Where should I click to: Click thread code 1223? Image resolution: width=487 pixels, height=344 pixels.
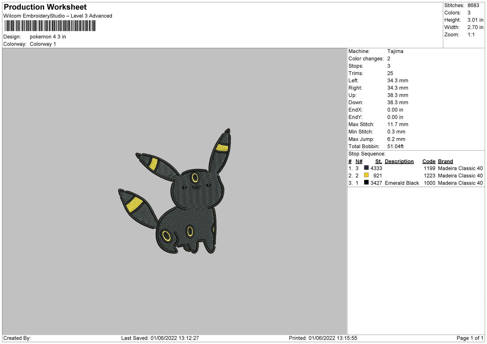(x=429, y=176)
